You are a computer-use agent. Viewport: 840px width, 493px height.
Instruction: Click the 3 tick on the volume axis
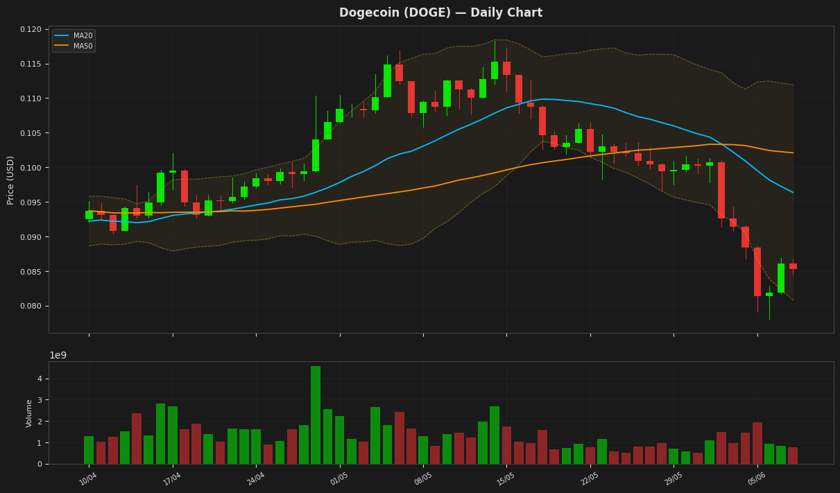[x=40, y=400]
